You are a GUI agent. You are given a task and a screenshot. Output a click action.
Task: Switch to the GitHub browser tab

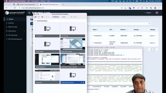[x=27, y=5]
